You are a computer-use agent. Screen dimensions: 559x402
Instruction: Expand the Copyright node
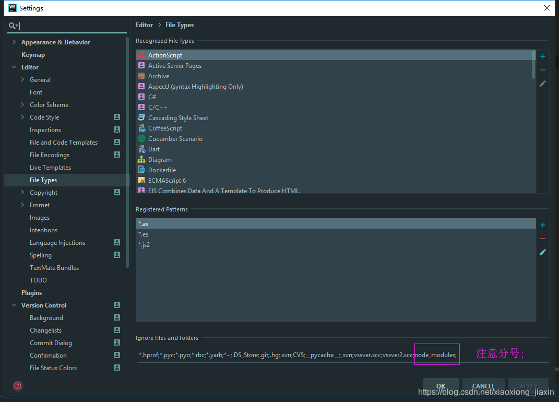22,192
